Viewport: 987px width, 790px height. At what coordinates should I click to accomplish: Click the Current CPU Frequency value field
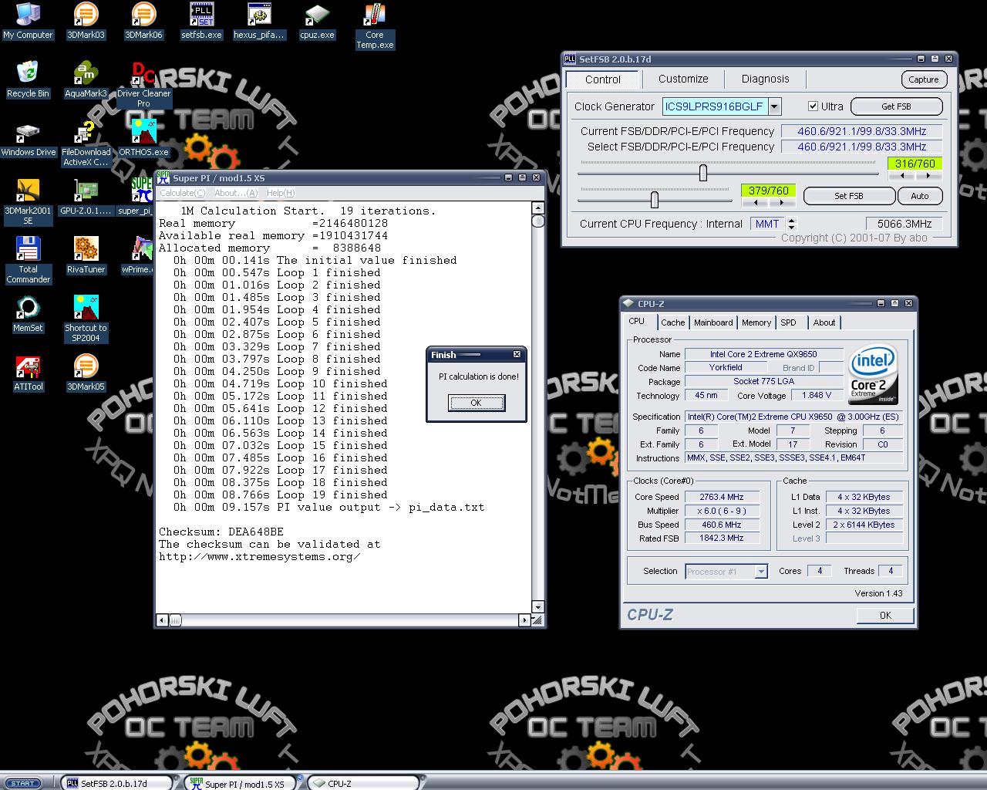904,224
